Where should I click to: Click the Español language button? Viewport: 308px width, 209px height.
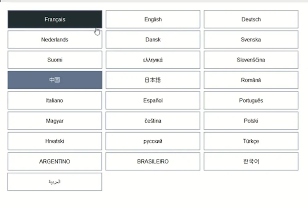(153, 100)
